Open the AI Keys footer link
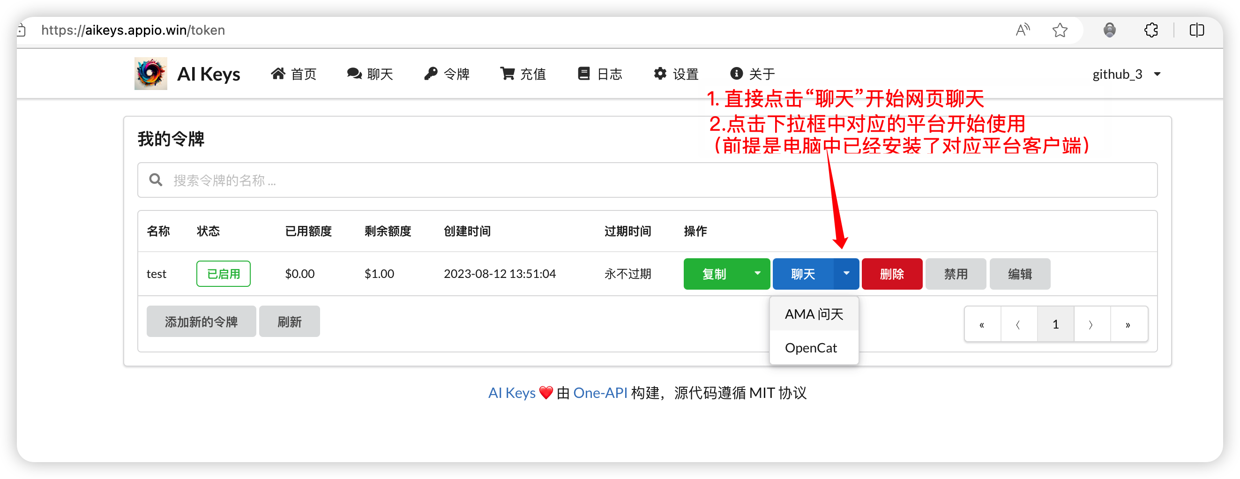This screenshot has width=1240, height=479. 512,393
